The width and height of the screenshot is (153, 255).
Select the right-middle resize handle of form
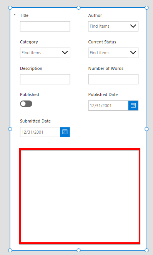[x=146, y=129]
